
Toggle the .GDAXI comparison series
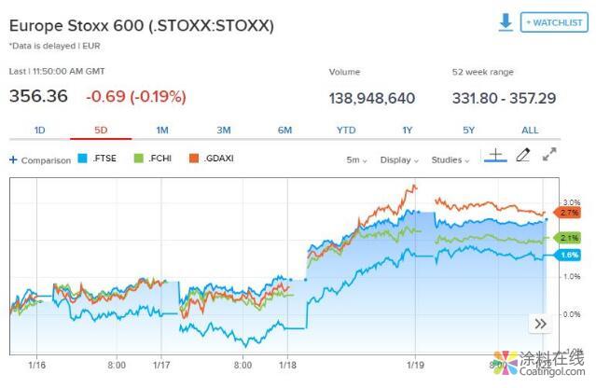[210, 159]
